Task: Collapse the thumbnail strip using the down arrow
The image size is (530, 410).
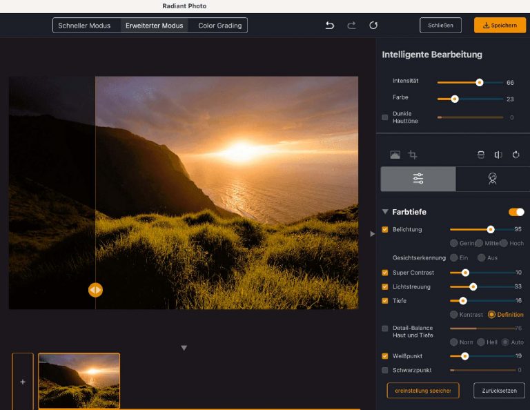Action: 184,348
